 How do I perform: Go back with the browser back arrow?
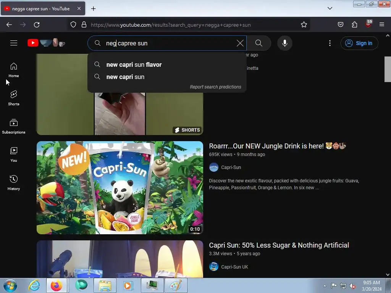click(9, 25)
